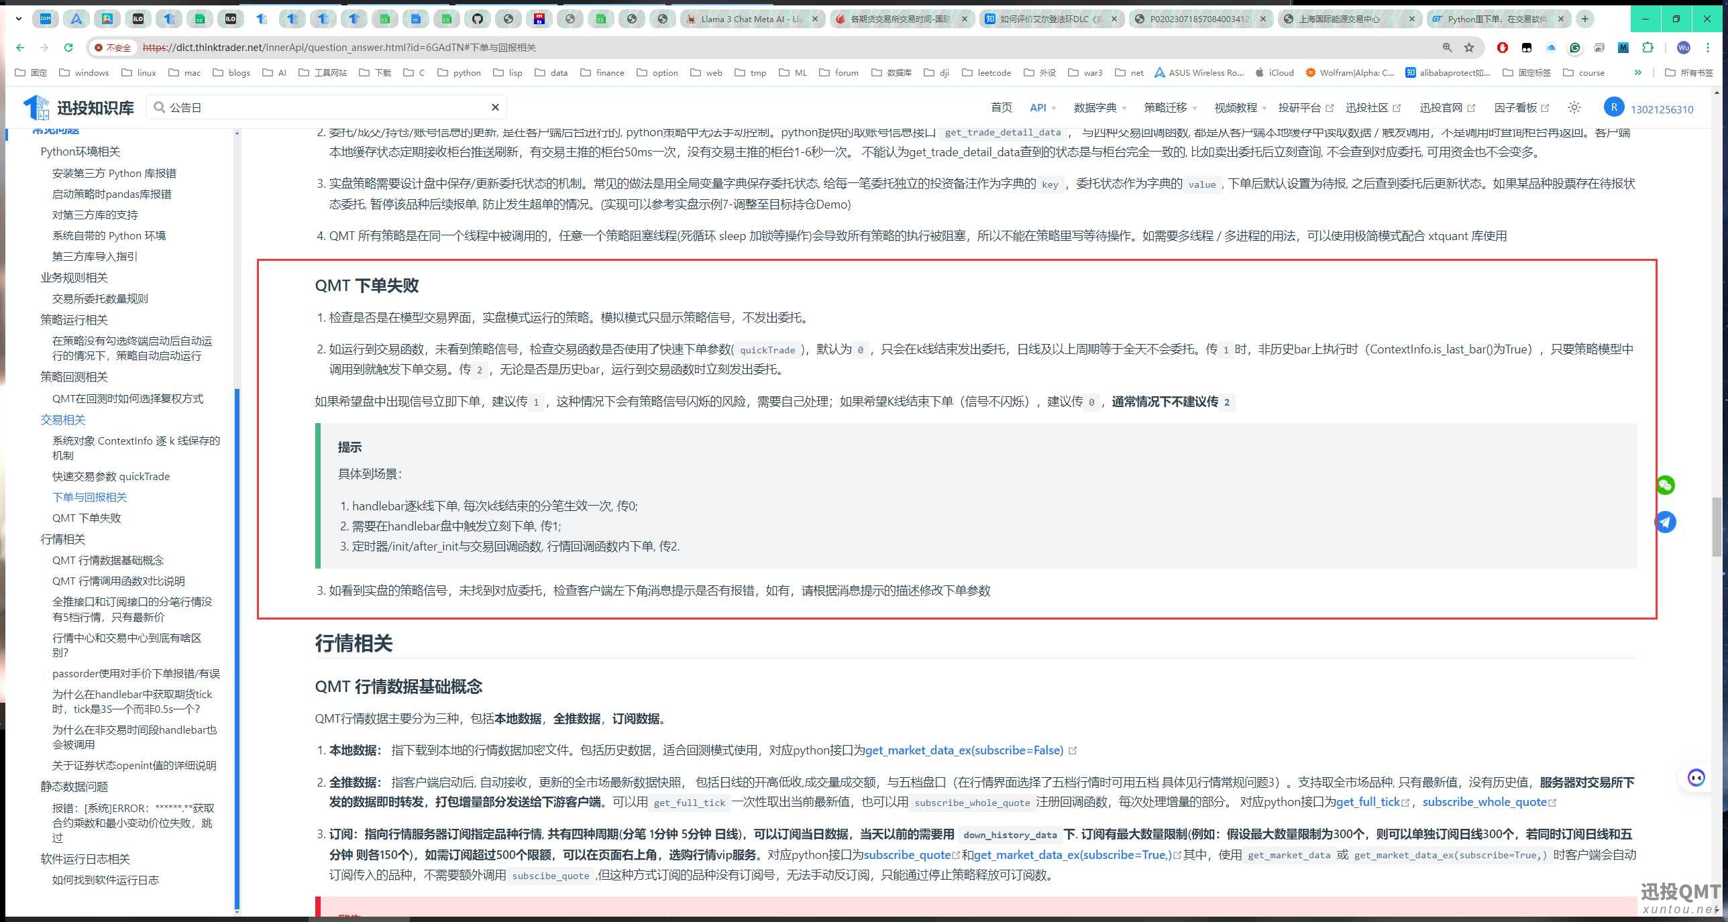Image resolution: width=1728 pixels, height=922 pixels.
Task: Click get_market_data_ex(subscribe=False) link
Action: pyautogui.click(x=964, y=750)
